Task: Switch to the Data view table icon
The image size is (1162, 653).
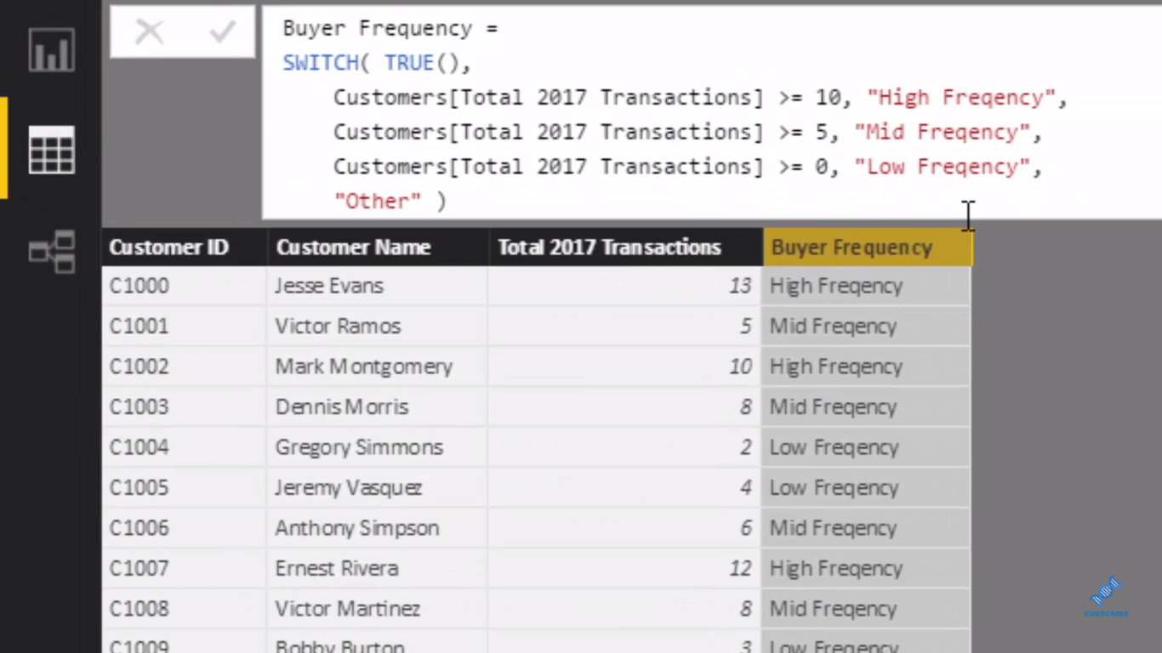Action: click(51, 150)
